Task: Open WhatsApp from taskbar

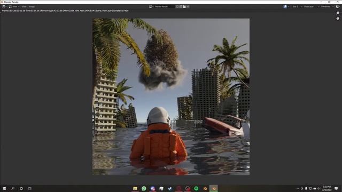Action: pos(144,188)
